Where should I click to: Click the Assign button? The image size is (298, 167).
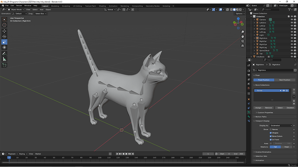pos(258,108)
